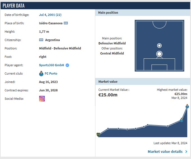
Task: Click the €25.00m current market value figure
Action: pyautogui.click(x=108, y=95)
